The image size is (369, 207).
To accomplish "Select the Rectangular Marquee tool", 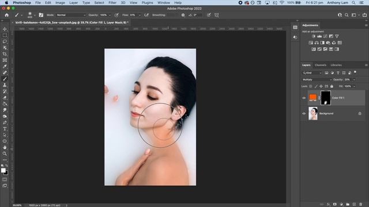I will (x=5, y=36).
